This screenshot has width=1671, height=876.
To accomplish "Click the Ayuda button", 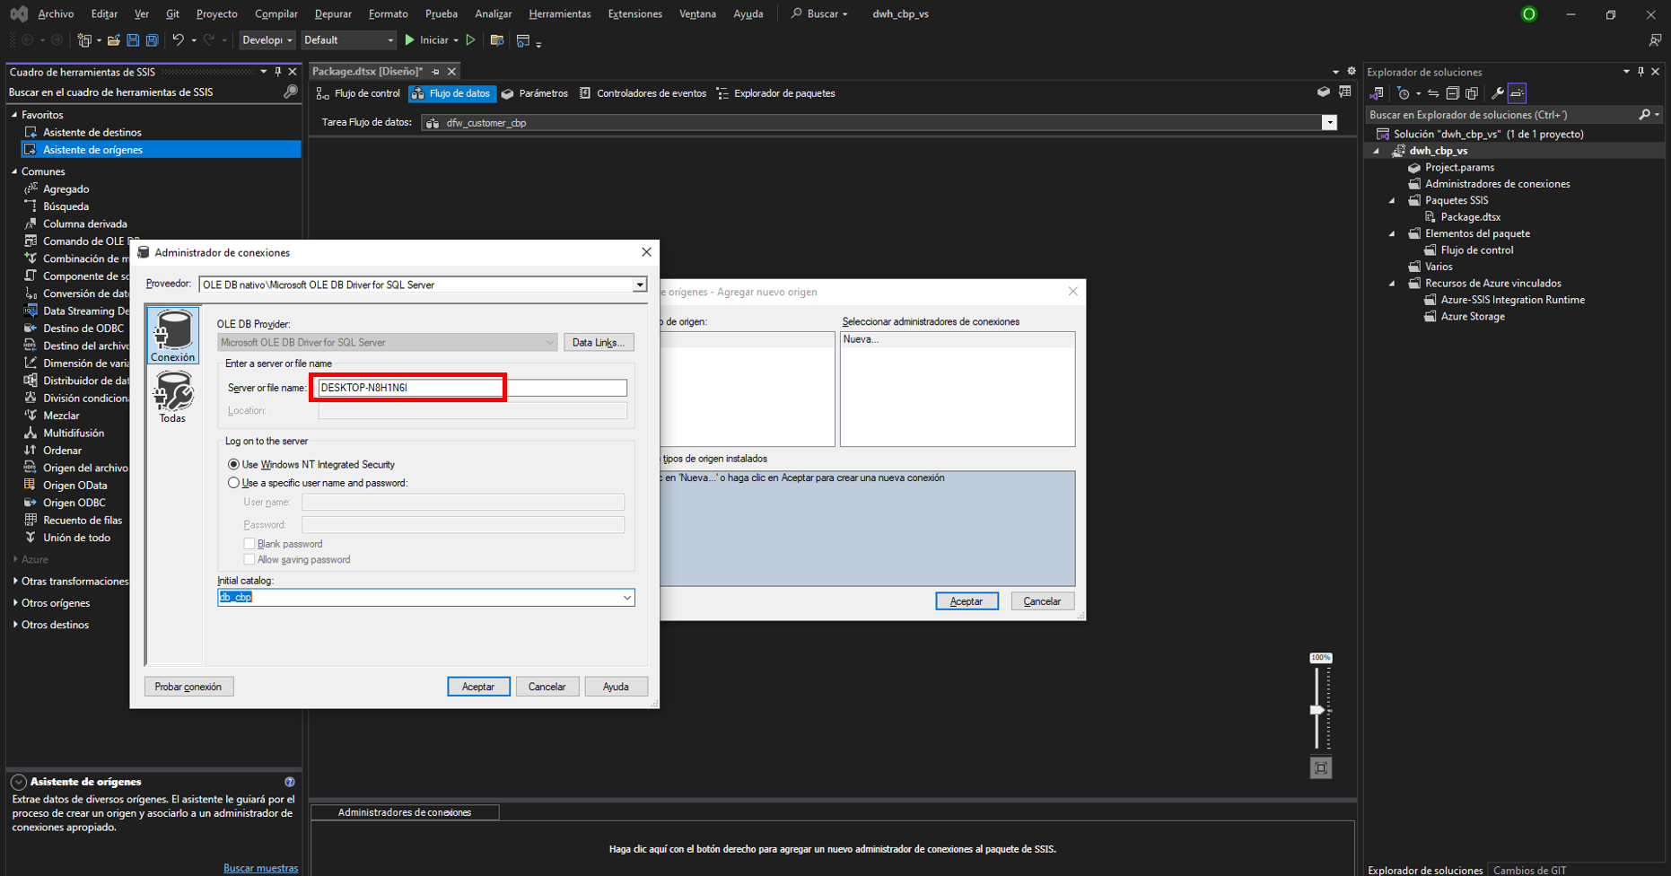I will [x=616, y=687].
